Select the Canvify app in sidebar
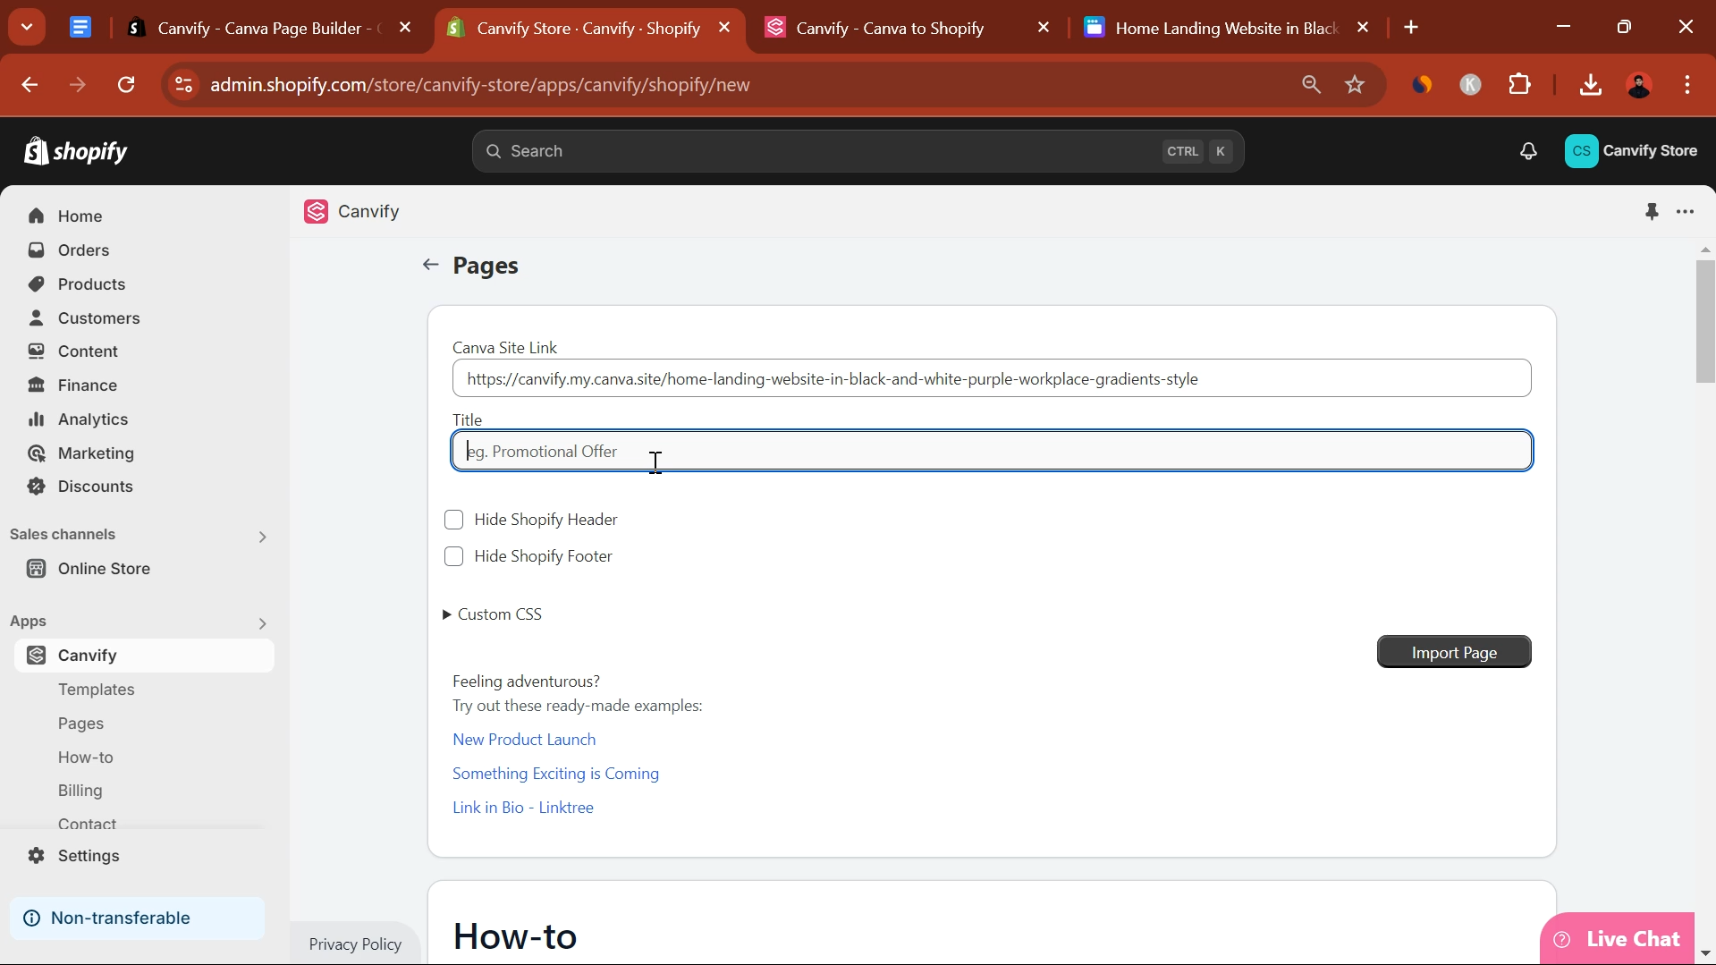1716x965 pixels. [x=143, y=656]
